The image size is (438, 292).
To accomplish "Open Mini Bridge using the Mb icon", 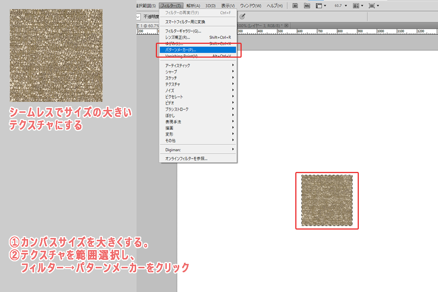I will click(307, 6).
